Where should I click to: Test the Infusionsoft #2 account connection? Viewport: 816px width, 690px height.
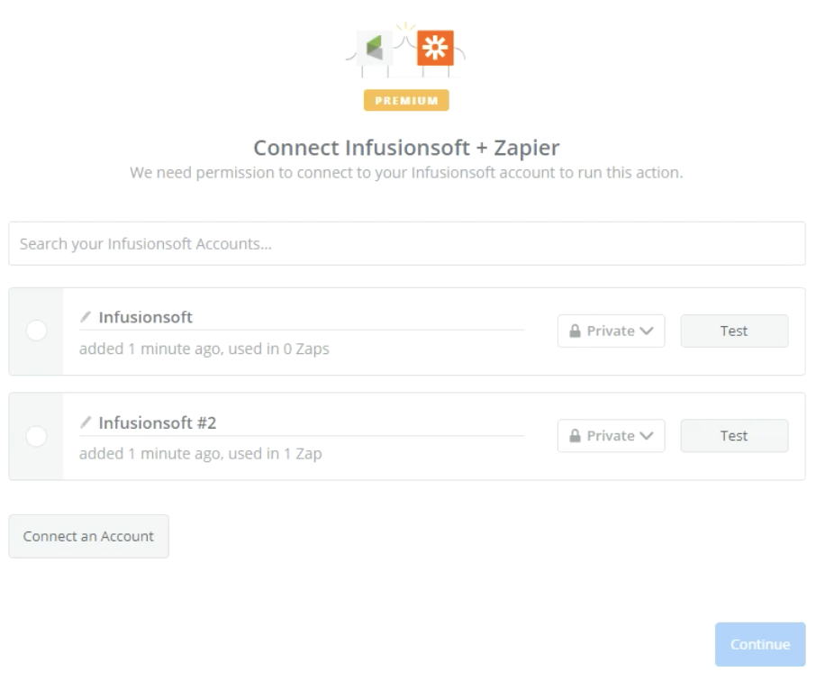click(x=733, y=436)
